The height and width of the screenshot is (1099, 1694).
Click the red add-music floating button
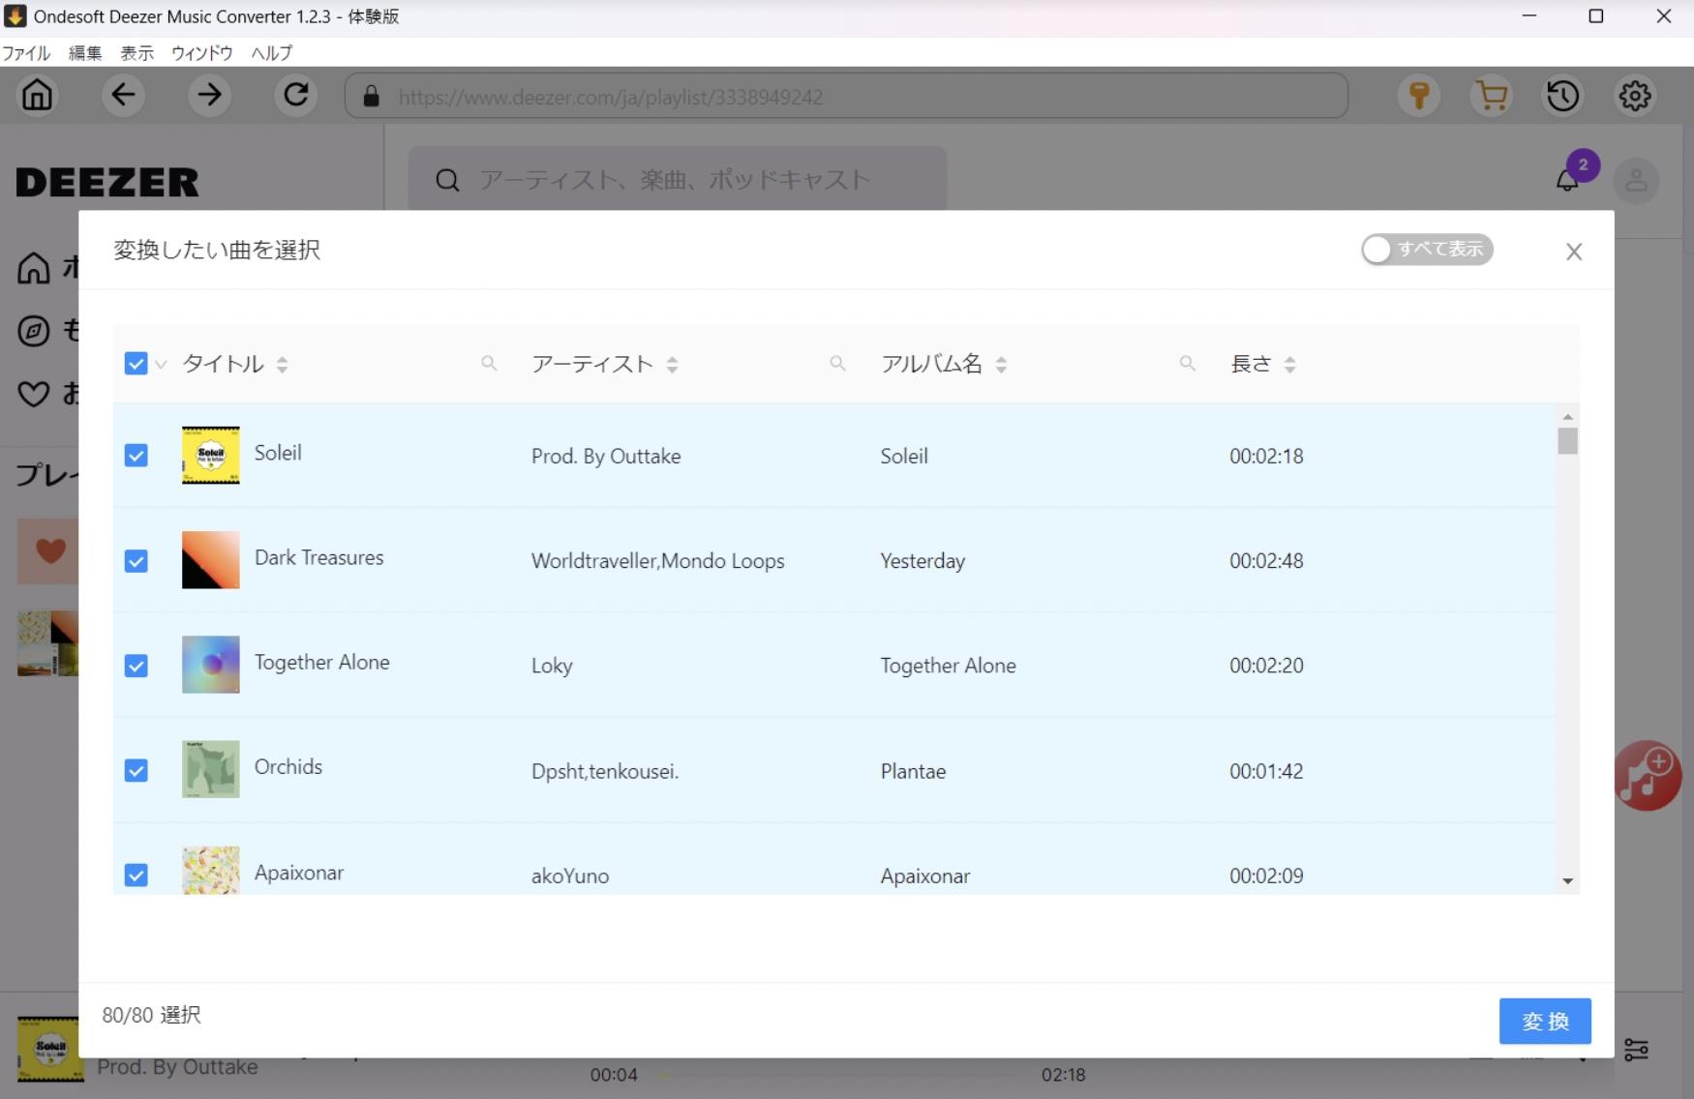pos(1648,775)
